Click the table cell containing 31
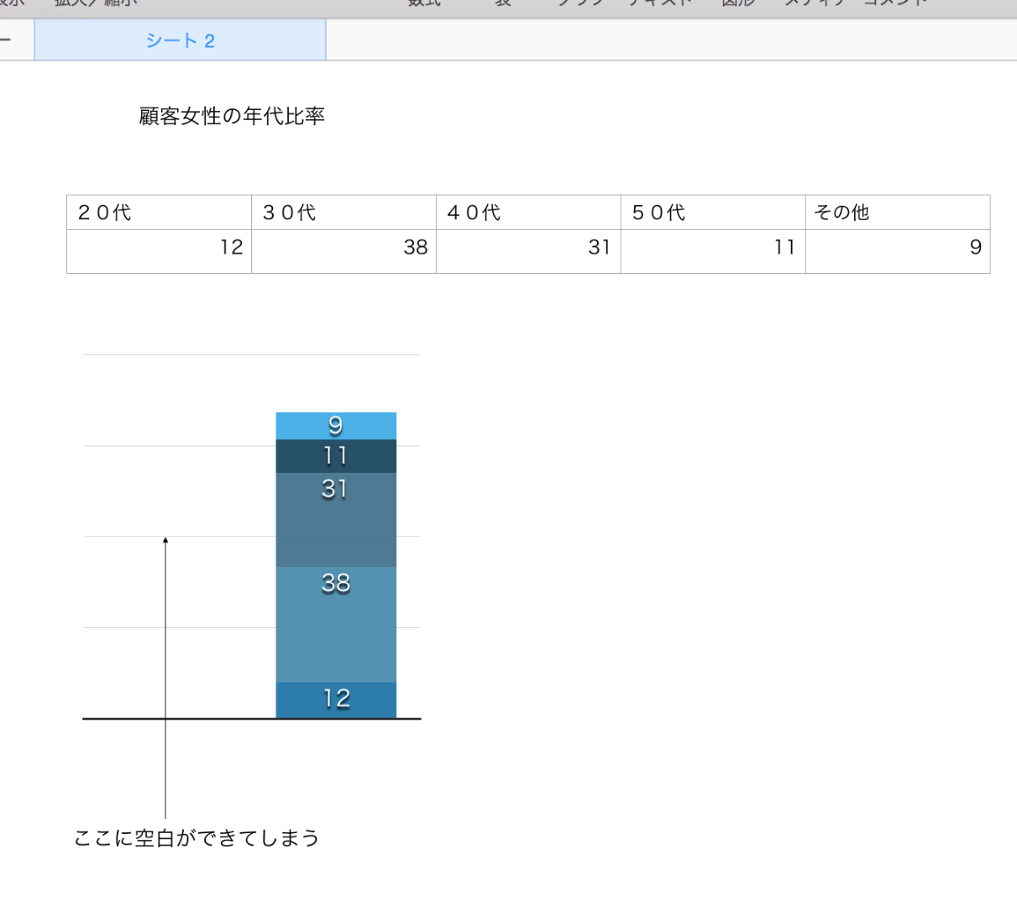This screenshot has width=1017, height=907. [528, 251]
